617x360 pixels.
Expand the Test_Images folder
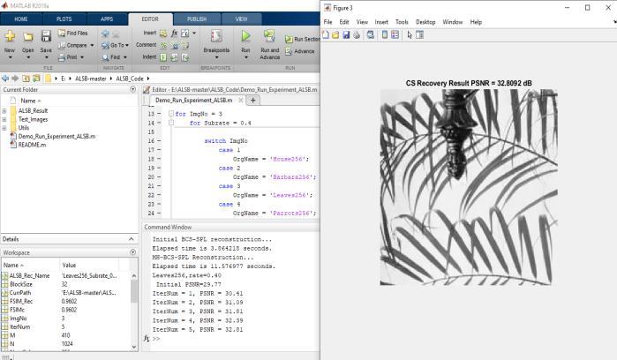(4, 120)
